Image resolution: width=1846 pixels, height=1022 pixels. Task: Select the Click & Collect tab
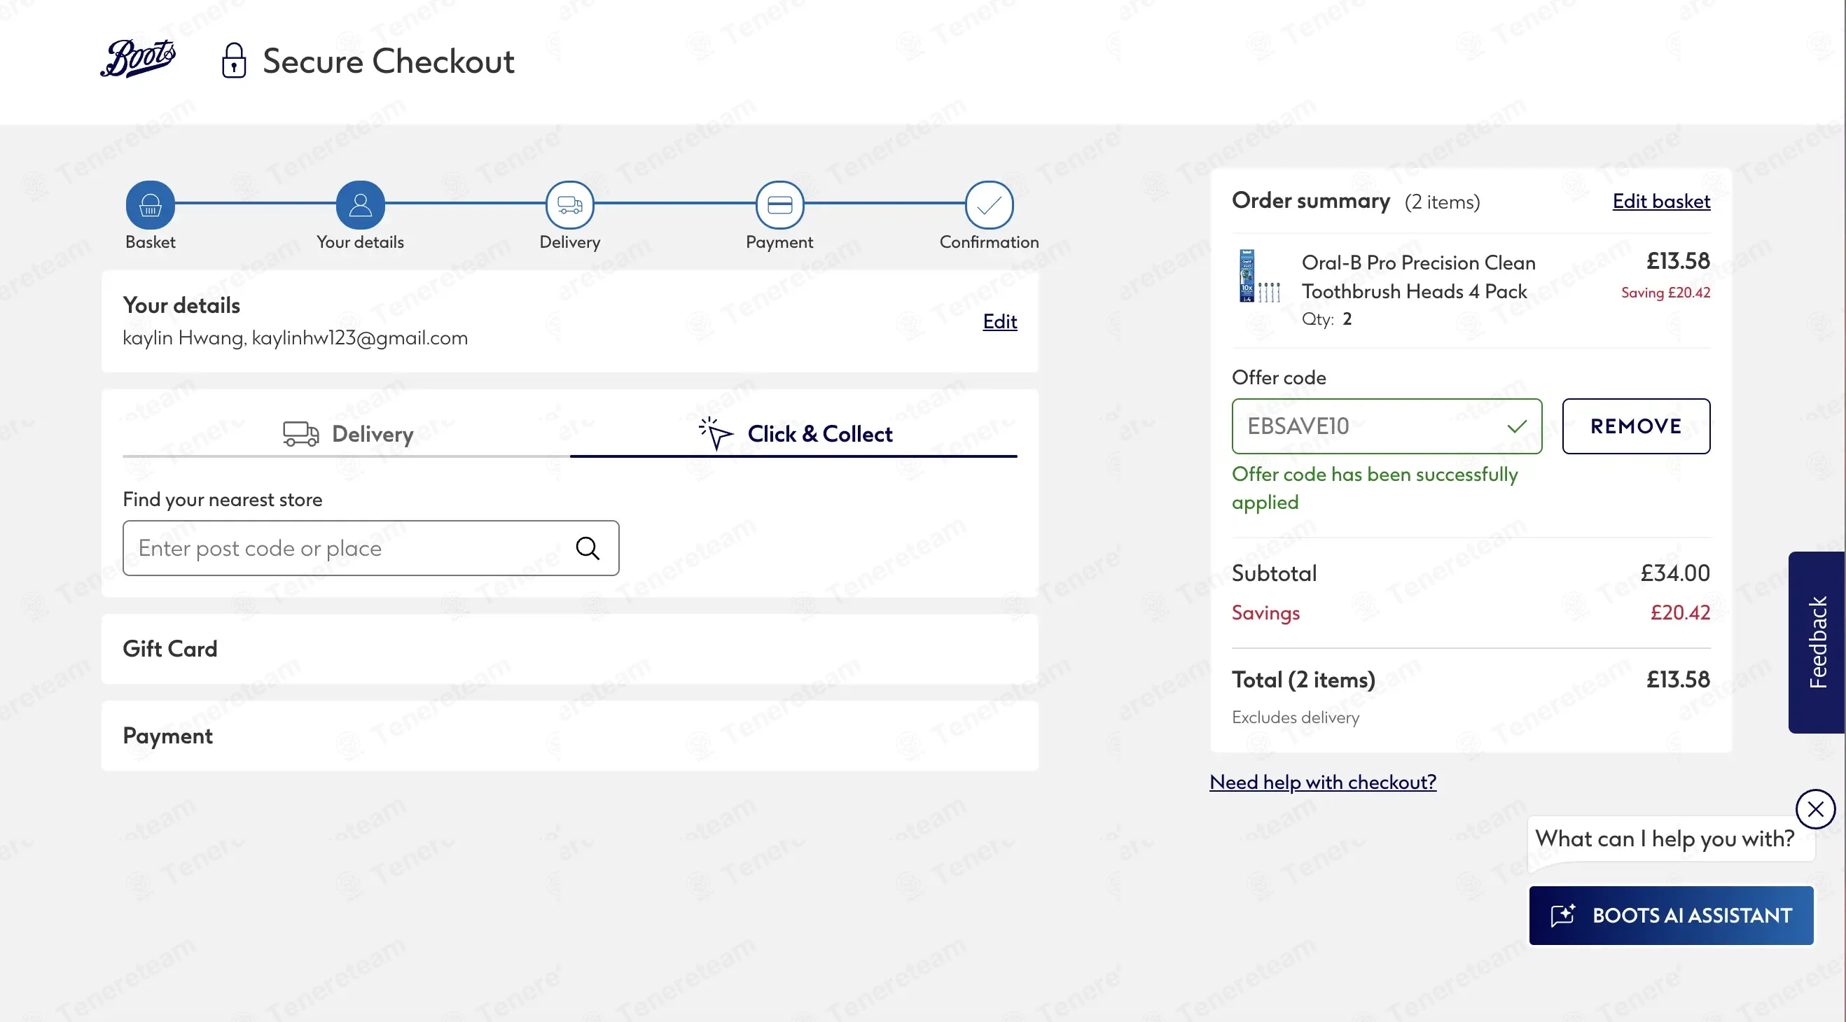[794, 433]
